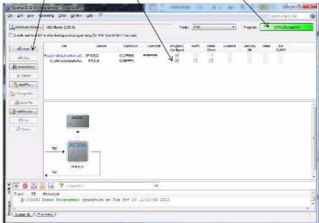
Task: Toggle Verify checkbox for EP4CE22 row
Action: click(x=195, y=55)
